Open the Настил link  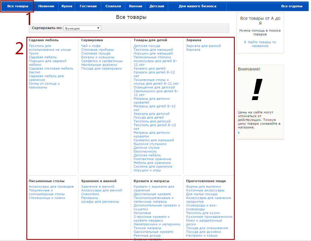tap(34, 72)
